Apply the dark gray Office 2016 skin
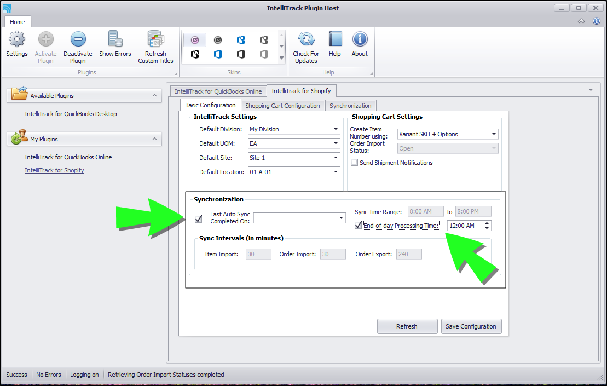Image resolution: width=607 pixels, height=386 pixels. 264,39
